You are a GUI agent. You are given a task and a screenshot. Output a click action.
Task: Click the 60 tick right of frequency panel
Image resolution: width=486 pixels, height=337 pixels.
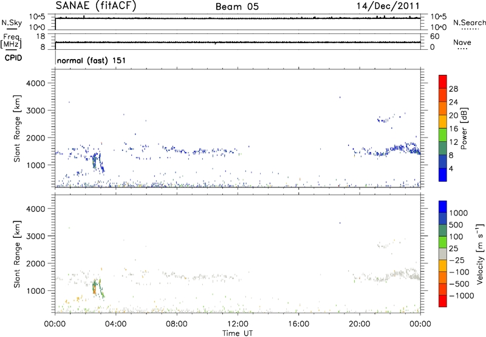[435, 36]
